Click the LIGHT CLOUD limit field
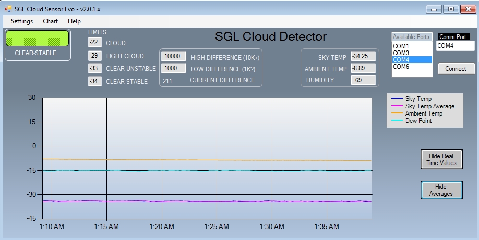 [94, 56]
